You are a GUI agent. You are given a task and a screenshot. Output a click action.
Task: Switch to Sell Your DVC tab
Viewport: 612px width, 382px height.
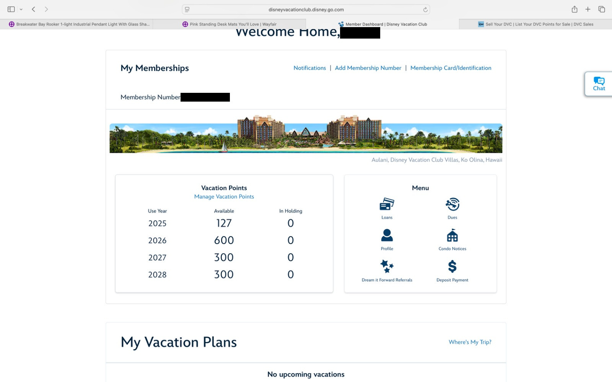click(535, 24)
